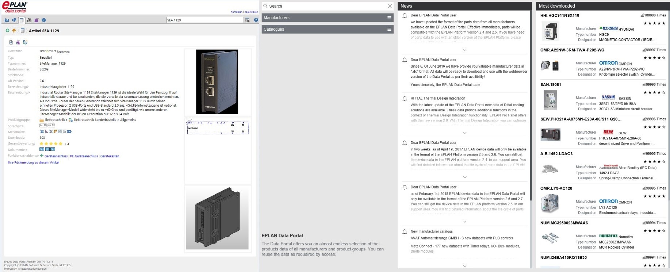
Task: Click the en_US language badge
Action: click(x=51, y=126)
